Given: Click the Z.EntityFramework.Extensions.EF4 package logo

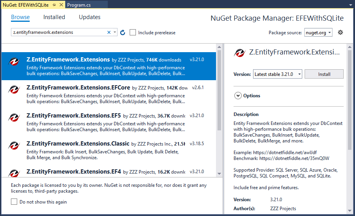Looking at the screenshot, I should 14,173.
